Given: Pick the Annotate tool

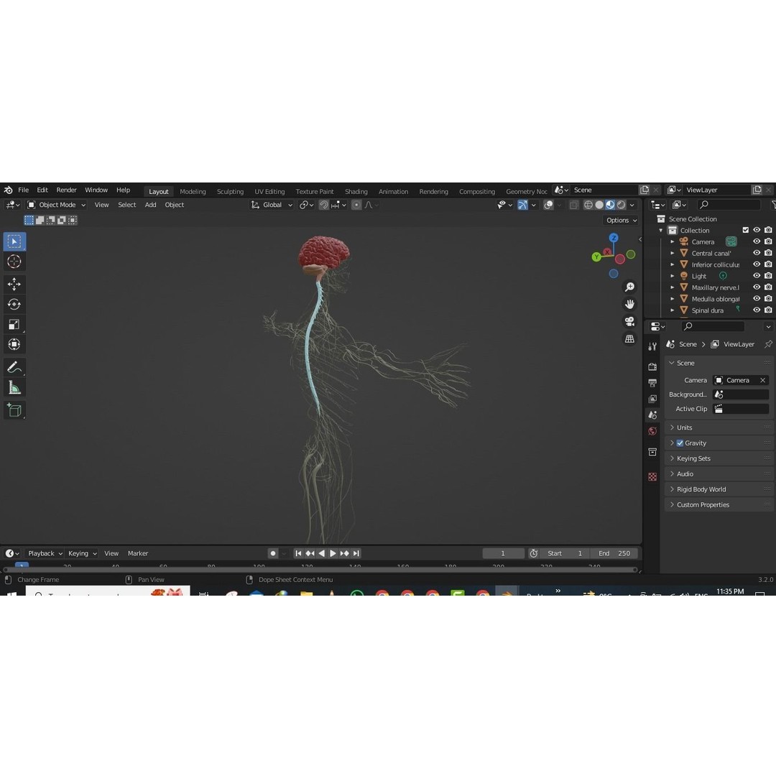Looking at the screenshot, I should 14,367.
